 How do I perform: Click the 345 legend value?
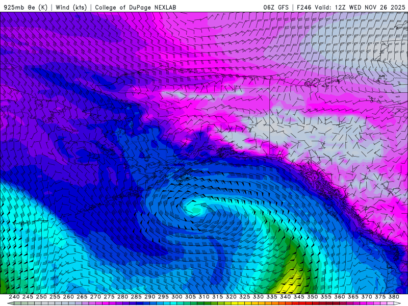tap(299, 297)
